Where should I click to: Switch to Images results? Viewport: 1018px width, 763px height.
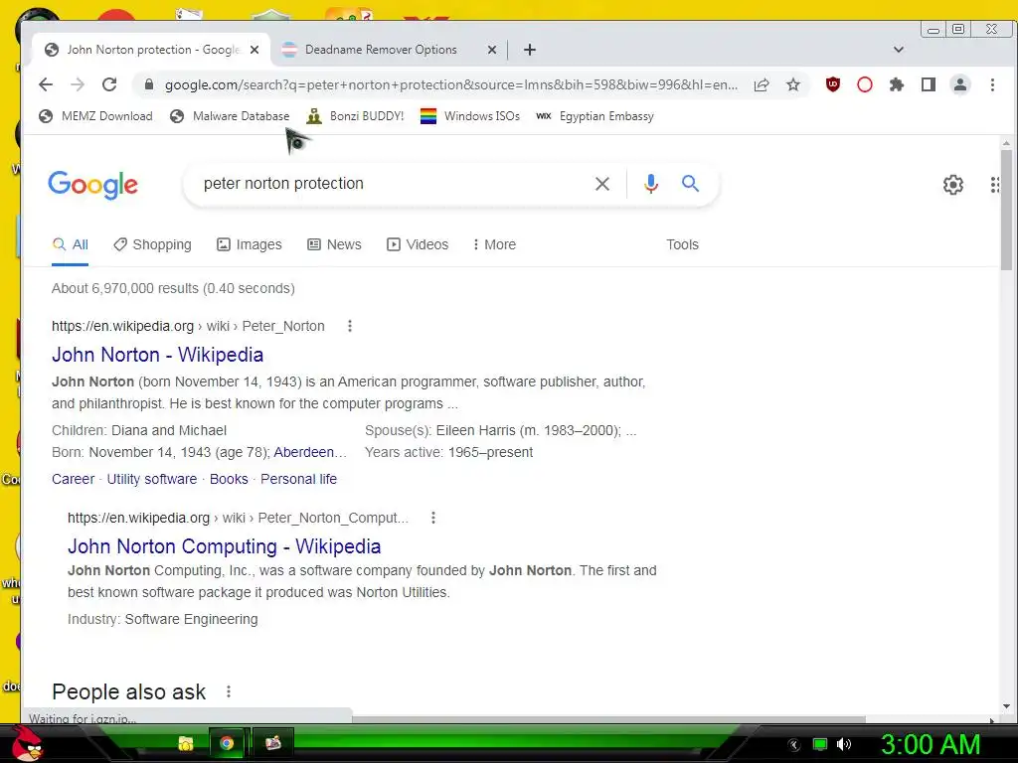tap(250, 244)
